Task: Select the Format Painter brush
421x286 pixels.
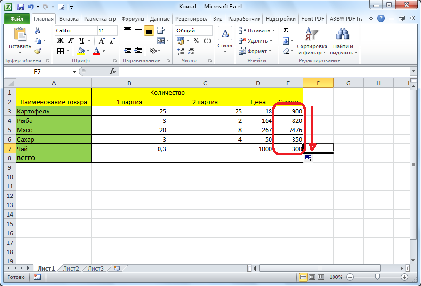Action: 37,51
